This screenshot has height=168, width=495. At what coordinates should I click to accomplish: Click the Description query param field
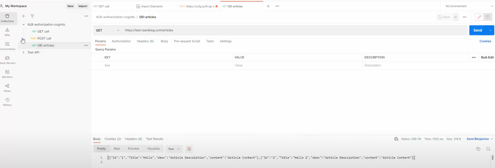click(429, 65)
